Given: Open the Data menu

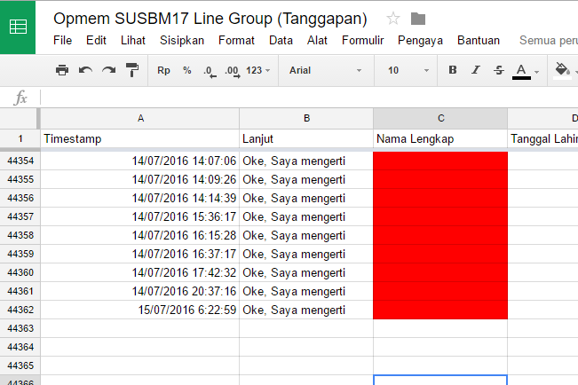Looking at the screenshot, I should pyautogui.click(x=281, y=40).
